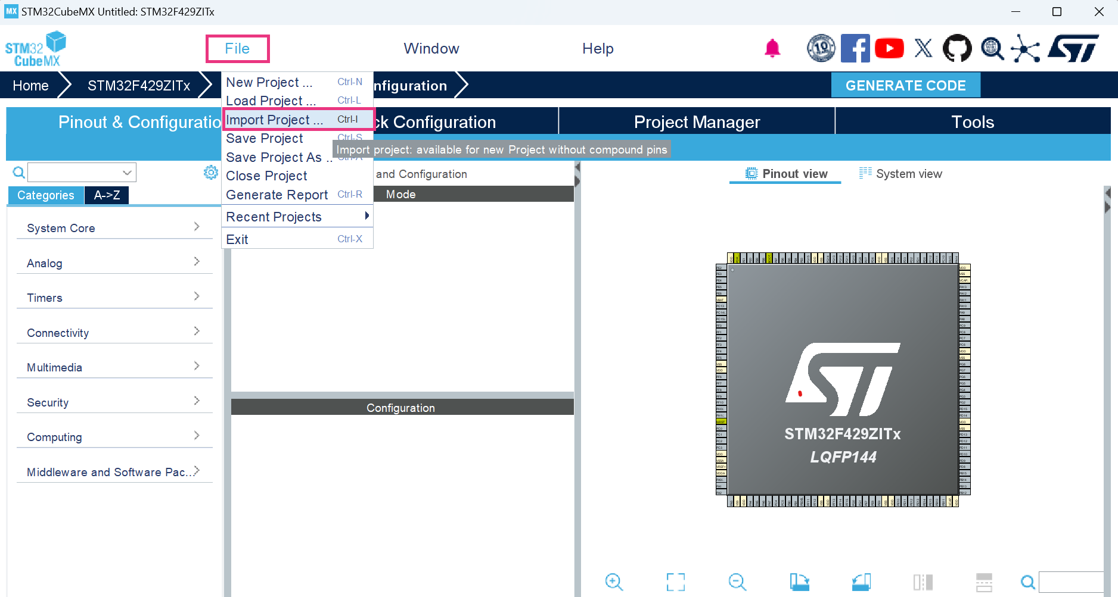The height and width of the screenshot is (597, 1118).
Task: Open the Facebook page icon
Action: click(855, 48)
